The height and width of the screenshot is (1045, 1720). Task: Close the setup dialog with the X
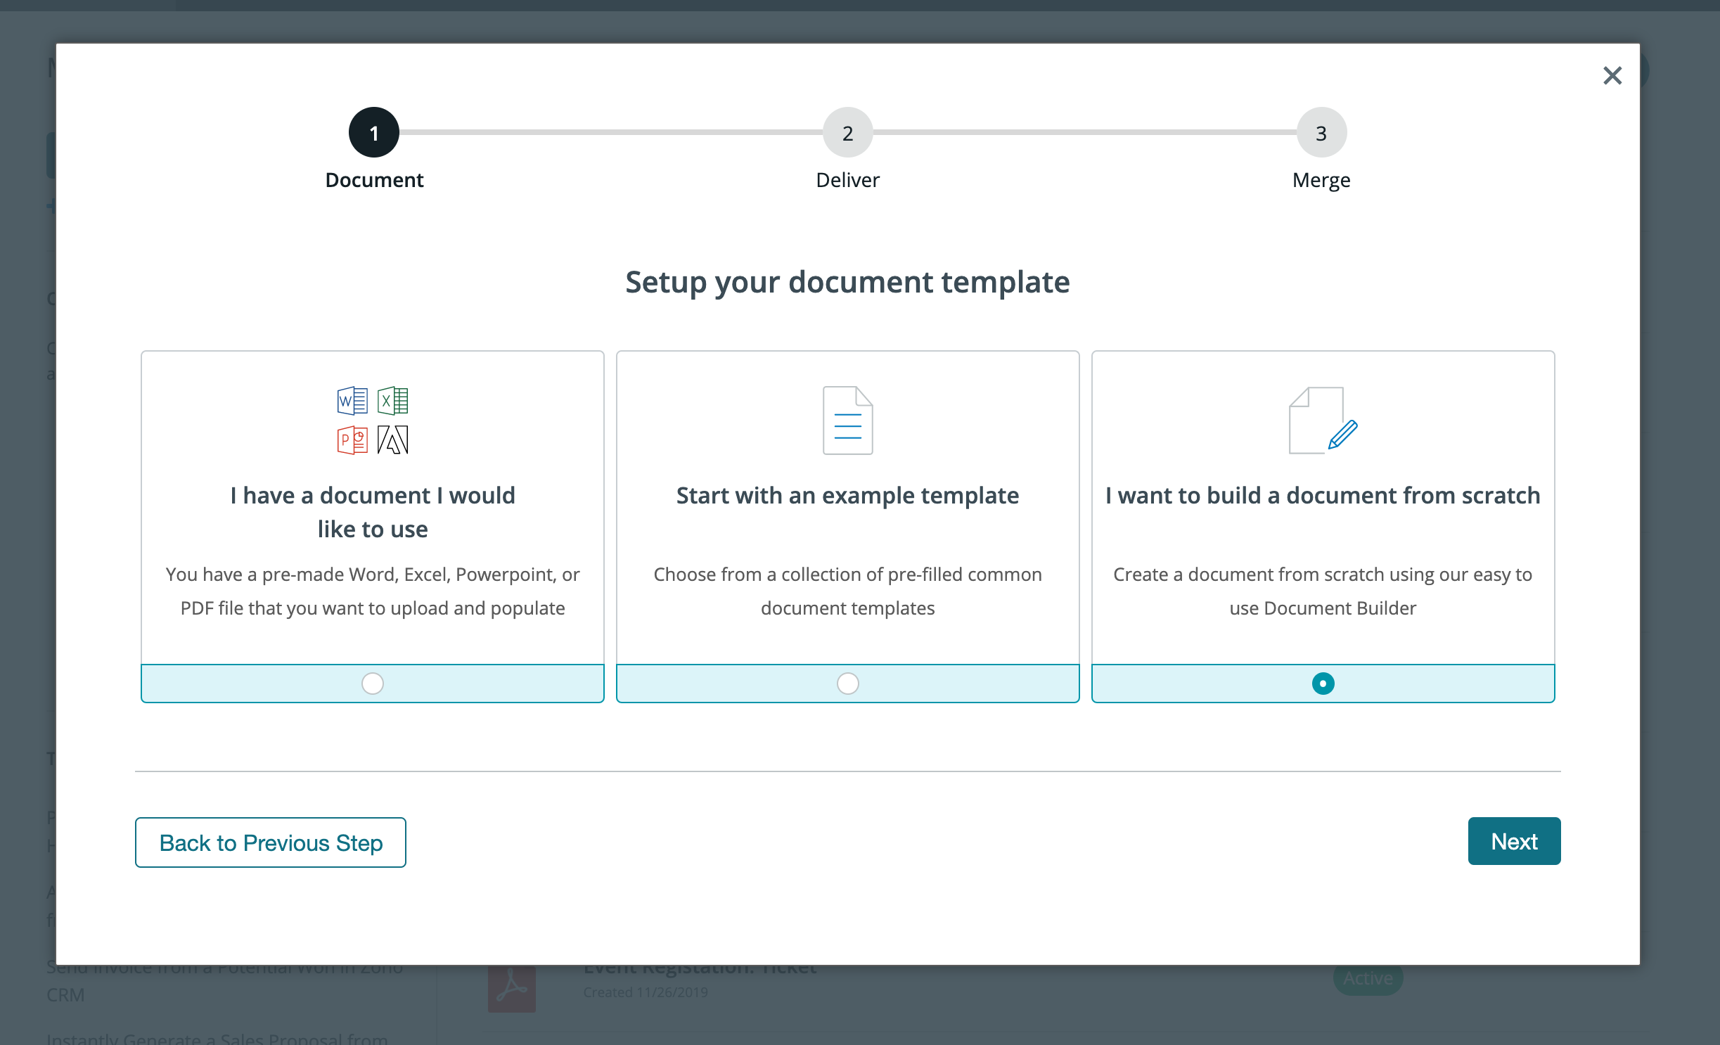(x=1612, y=75)
